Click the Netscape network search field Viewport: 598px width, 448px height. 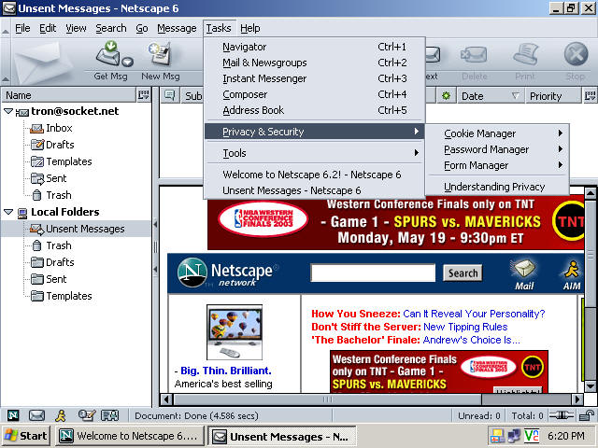(x=373, y=273)
